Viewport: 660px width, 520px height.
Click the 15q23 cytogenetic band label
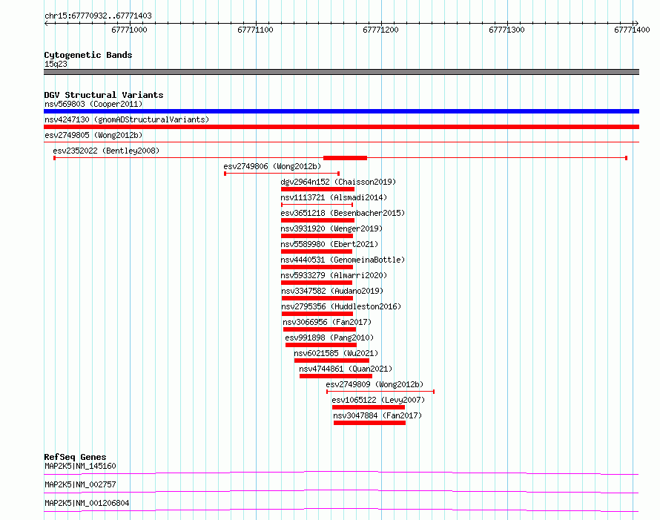click(56, 64)
